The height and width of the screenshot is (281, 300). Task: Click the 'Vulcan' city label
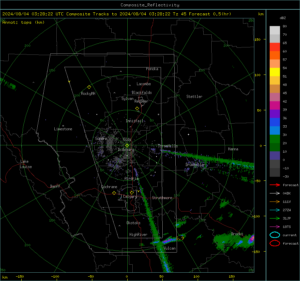[x=169, y=248]
